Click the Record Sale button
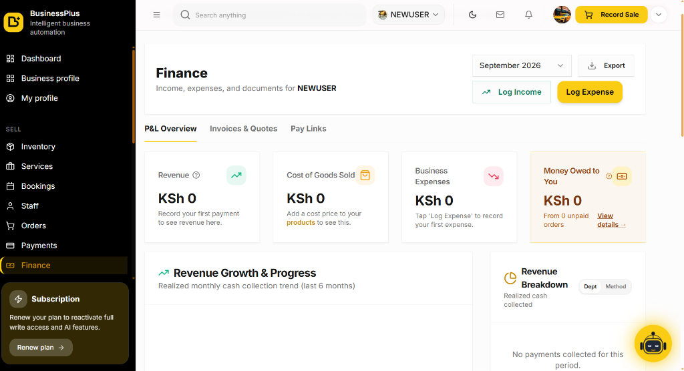The width and height of the screenshot is (684, 371). [611, 15]
